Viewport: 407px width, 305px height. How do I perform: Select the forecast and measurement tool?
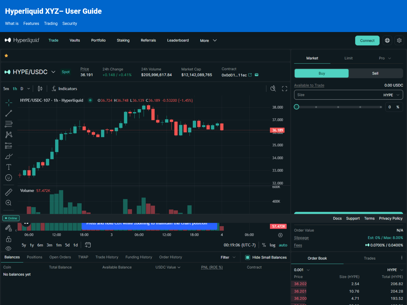9,145
